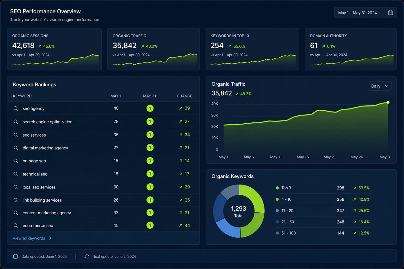Open the calendar icon in date range
The width and height of the screenshot is (404, 269).
391,13
